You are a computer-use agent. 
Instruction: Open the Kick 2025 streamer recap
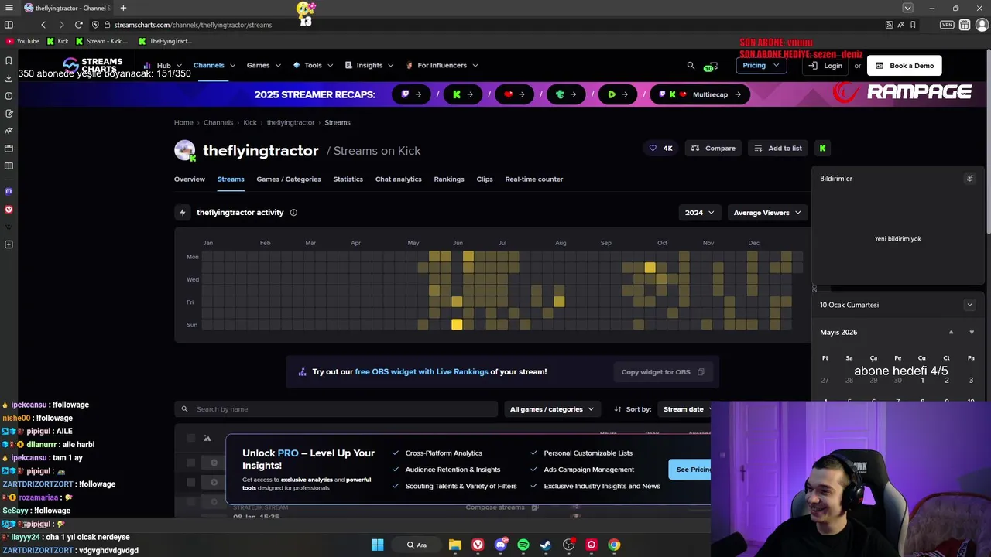tap(463, 94)
